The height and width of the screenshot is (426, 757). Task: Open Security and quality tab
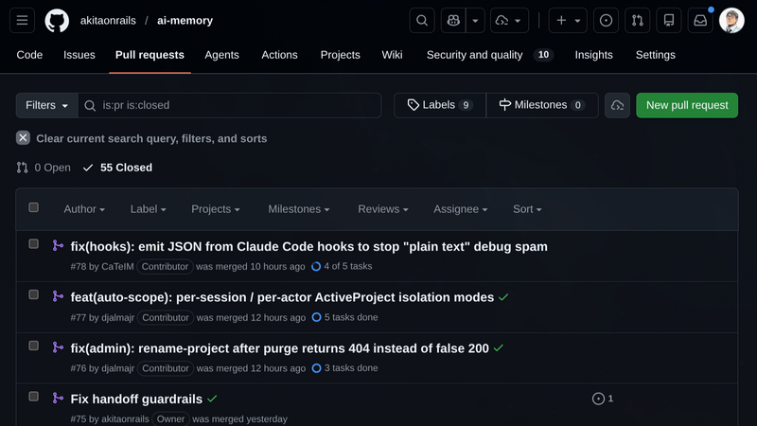pyautogui.click(x=489, y=55)
